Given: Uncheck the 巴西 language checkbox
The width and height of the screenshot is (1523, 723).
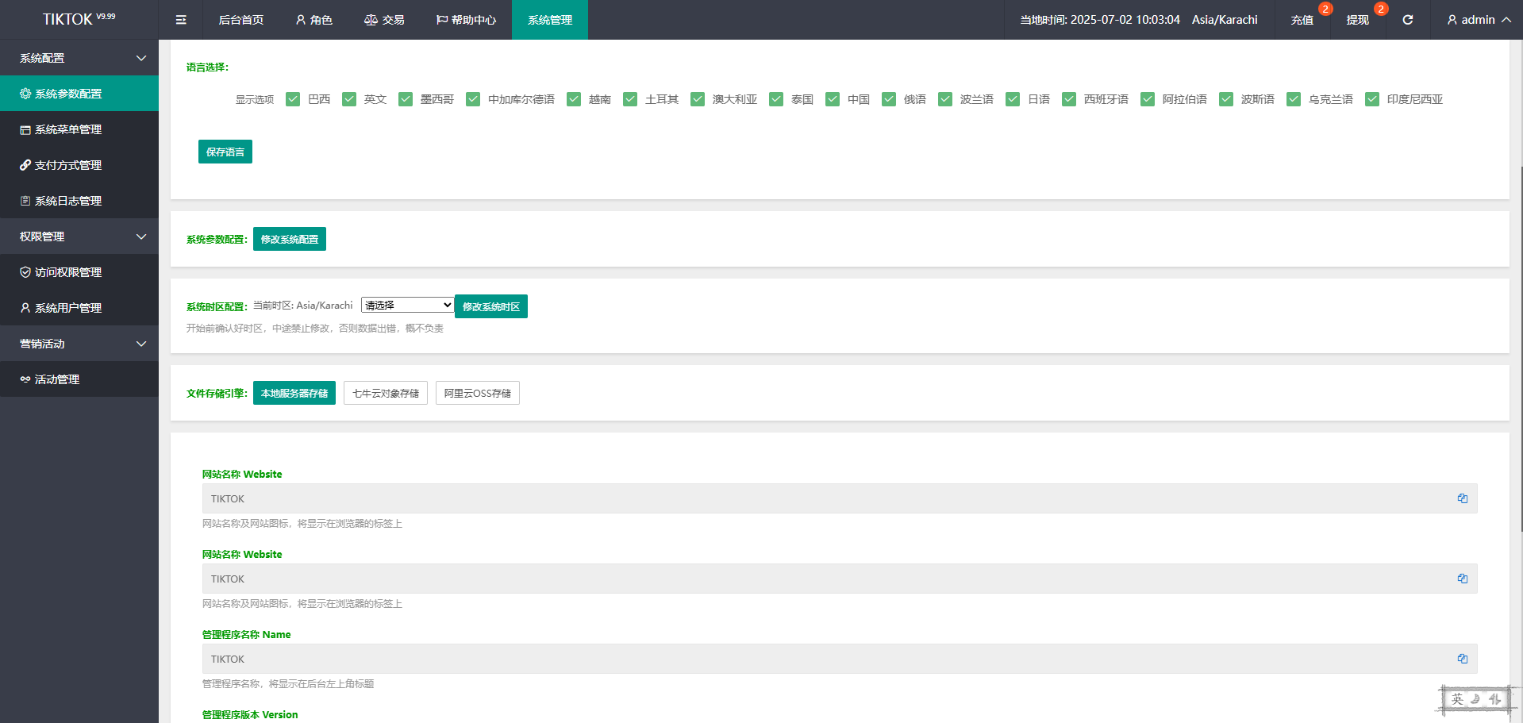Looking at the screenshot, I should pyautogui.click(x=293, y=99).
